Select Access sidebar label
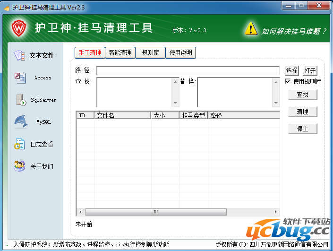333x251 pixels. [43, 78]
